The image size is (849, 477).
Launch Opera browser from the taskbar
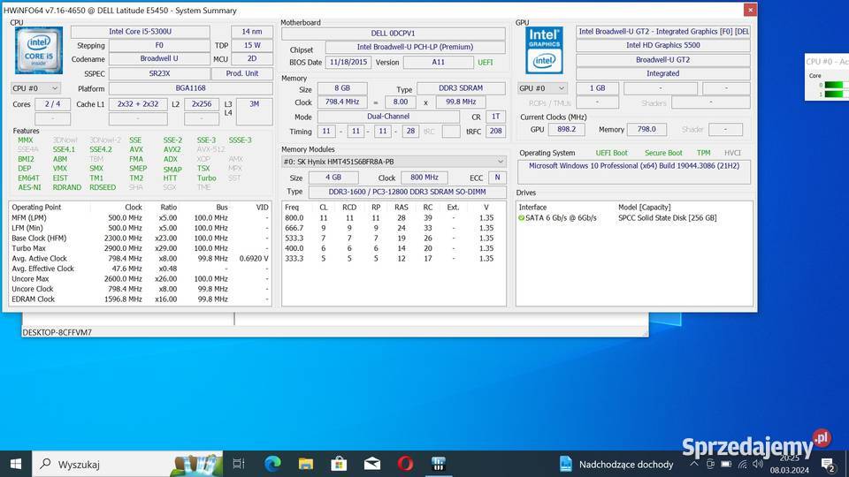(406, 464)
